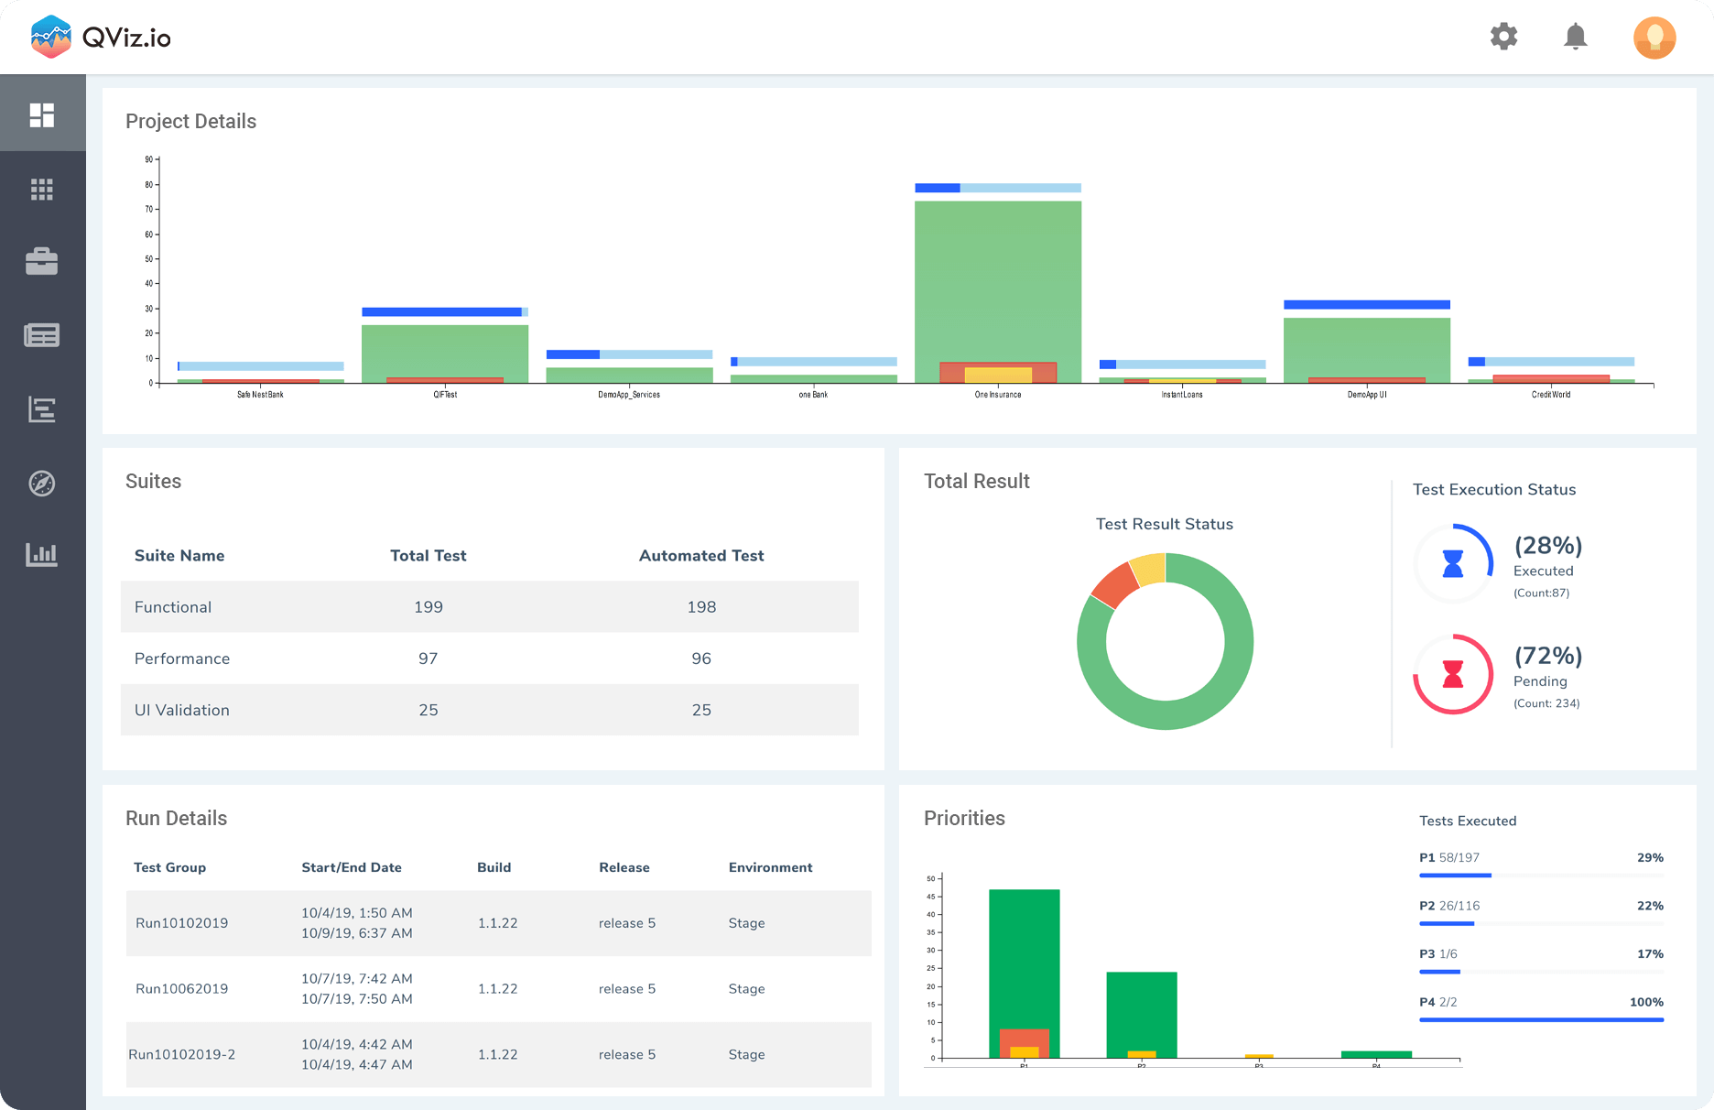Click the bar chart analytics icon
Viewport: 1714px width, 1110px height.
(42, 555)
